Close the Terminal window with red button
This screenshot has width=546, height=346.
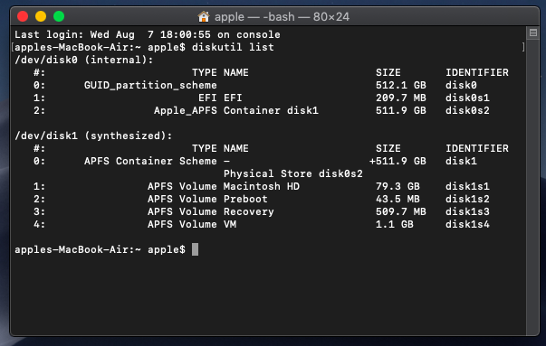click(x=23, y=16)
